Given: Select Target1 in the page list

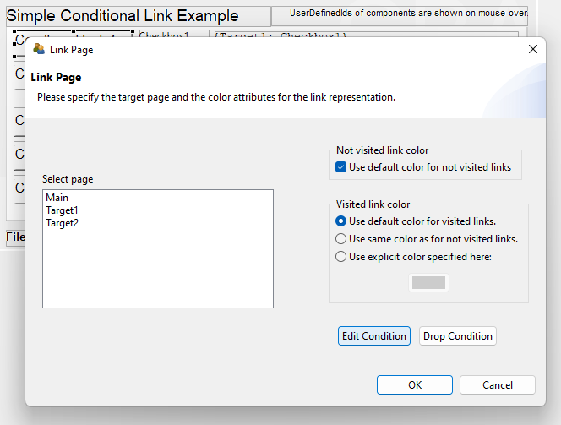Looking at the screenshot, I should (62, 210).
